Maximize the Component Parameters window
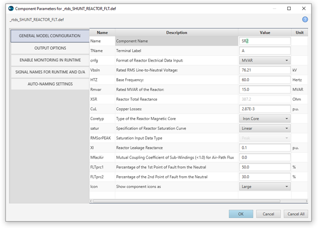Viewport: 320px width, 228px height. pos(289,8)
